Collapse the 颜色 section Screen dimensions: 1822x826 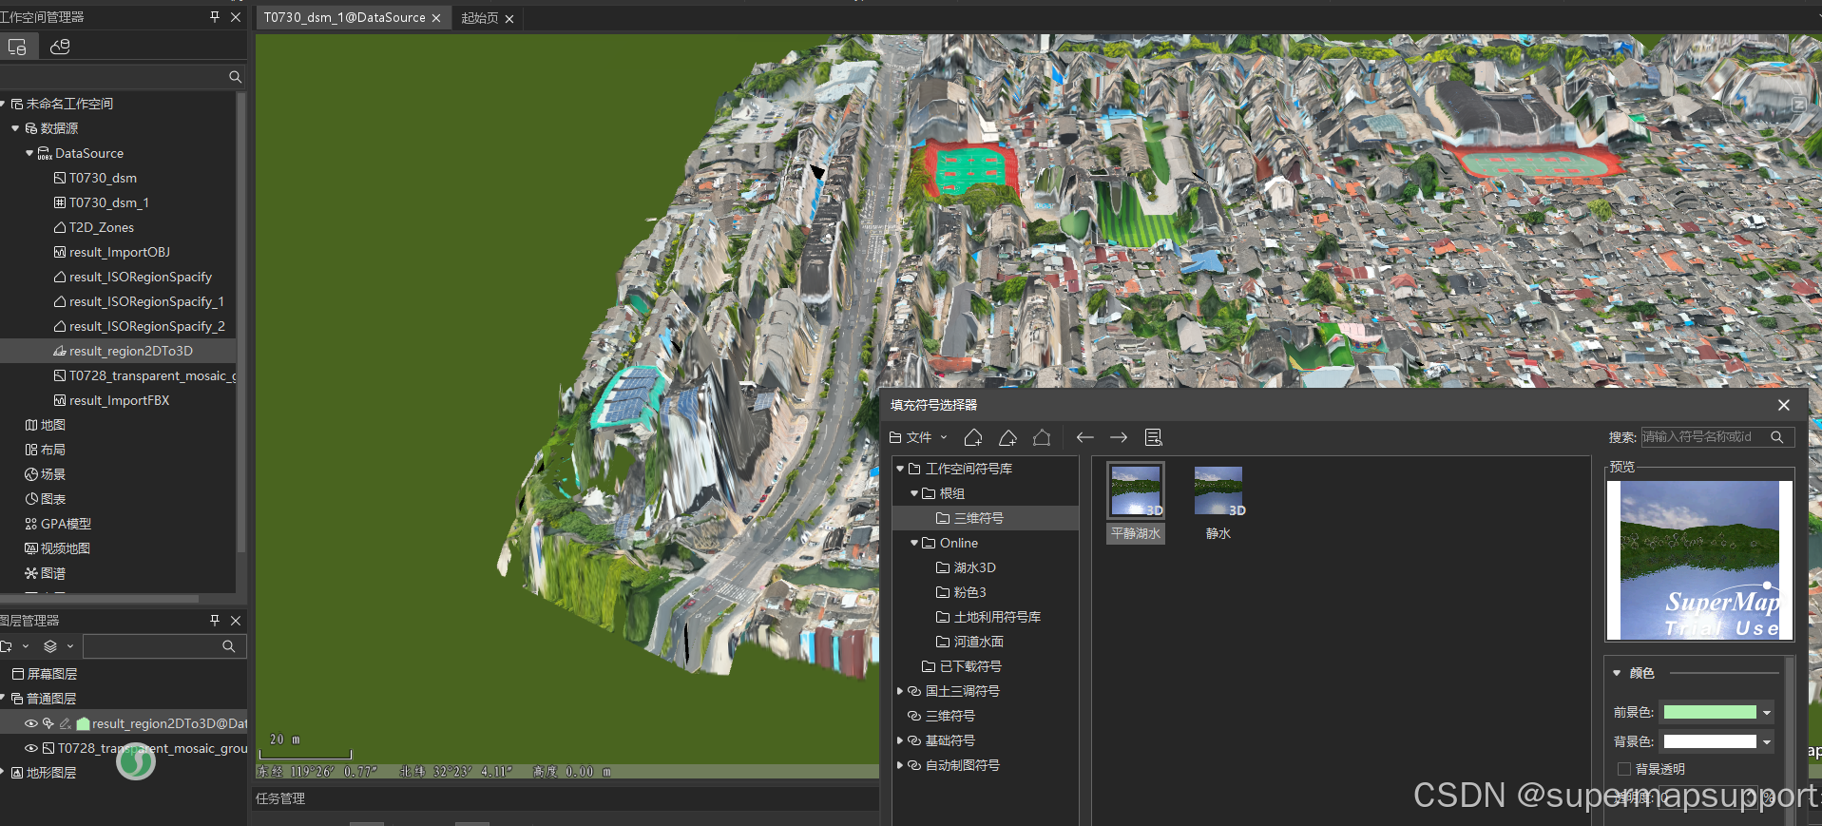pyautogui.click(x=1617, y=673)
